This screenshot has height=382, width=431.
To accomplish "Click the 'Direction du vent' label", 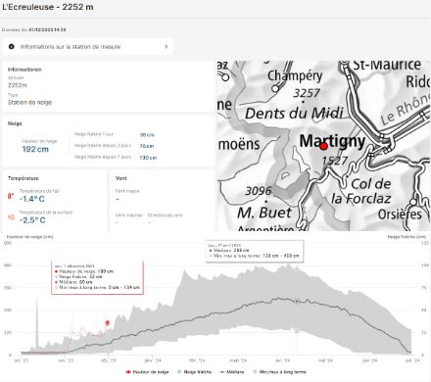I will click(166, 215).
